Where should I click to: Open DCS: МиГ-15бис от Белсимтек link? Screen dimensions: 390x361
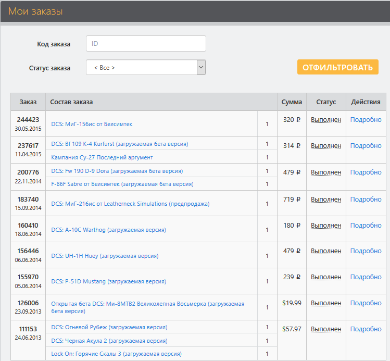(92, 124)
